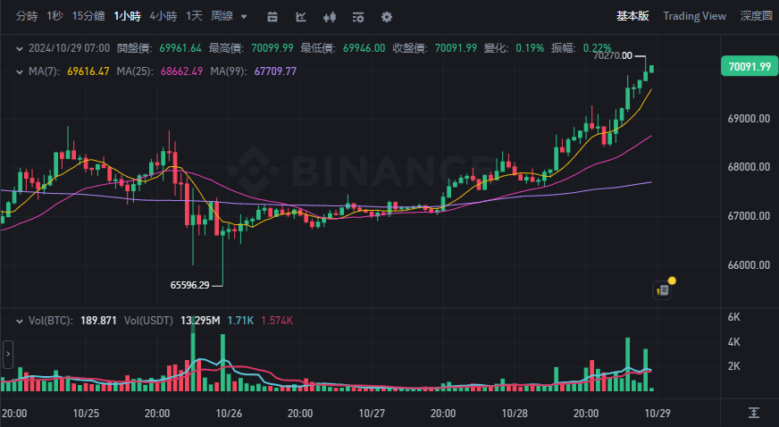Collapse the OHLC price info row

[21, 47]
